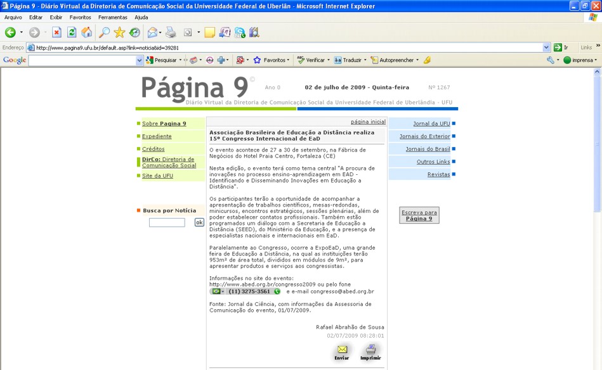Image resolution: width=602 pixels, height=370 pixels.
Task: Click the Busca por Notícia input field
Action: pos(167,222)
